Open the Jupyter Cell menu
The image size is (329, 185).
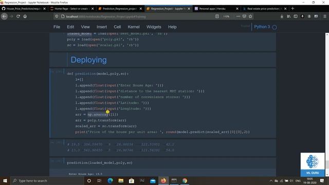pos(117,27)
